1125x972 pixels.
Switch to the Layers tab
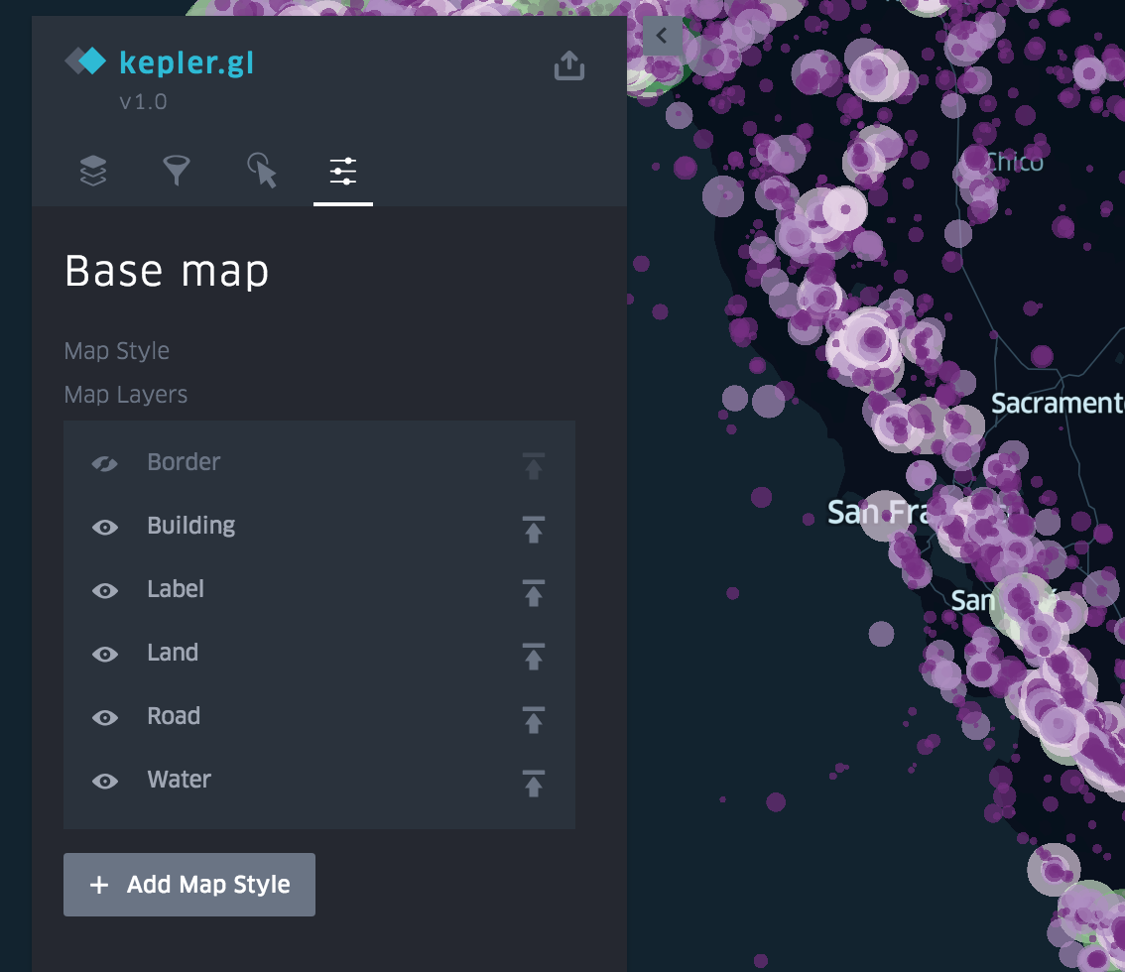[x=92, y=171]
